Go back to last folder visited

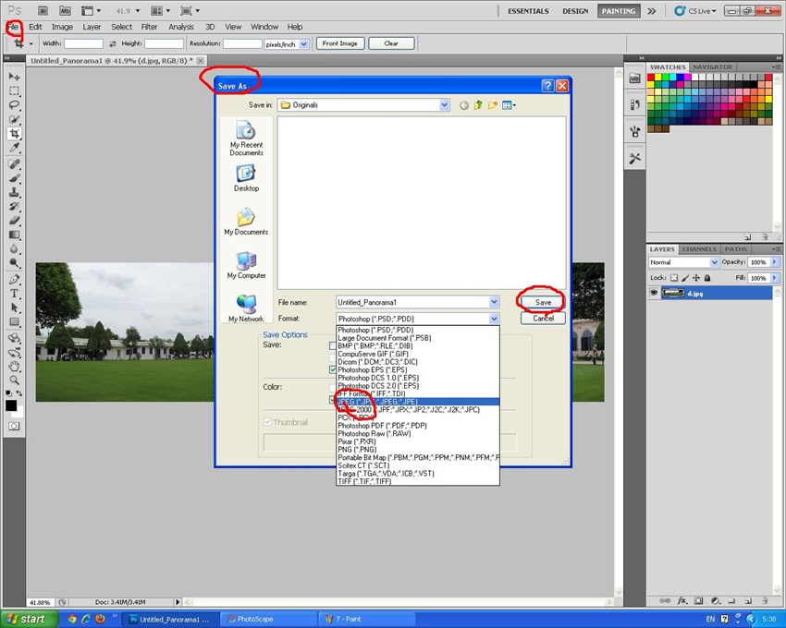pyautogui.click(x=464, y=105)
